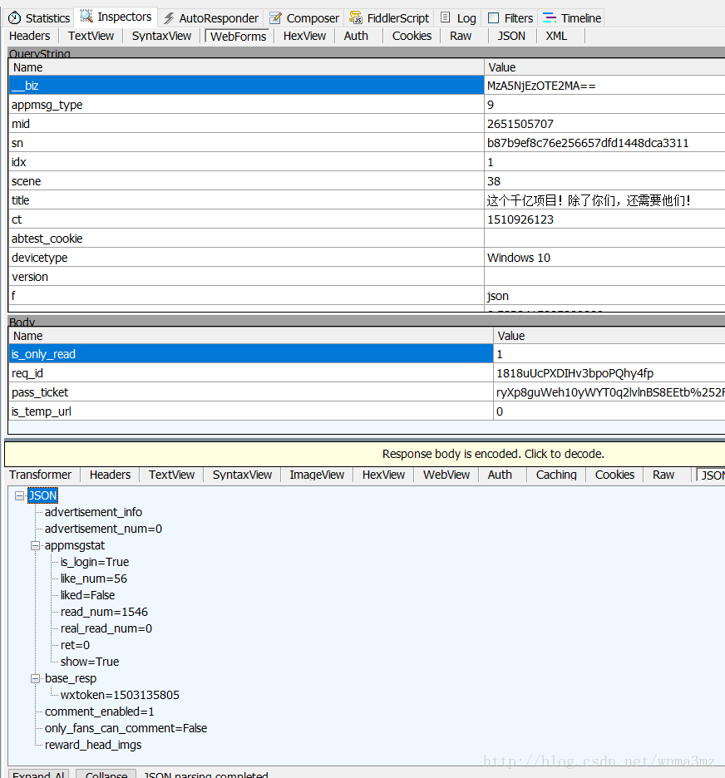
Task: Open the Statistics tab stopwatch icon
Action: (14, 18)
